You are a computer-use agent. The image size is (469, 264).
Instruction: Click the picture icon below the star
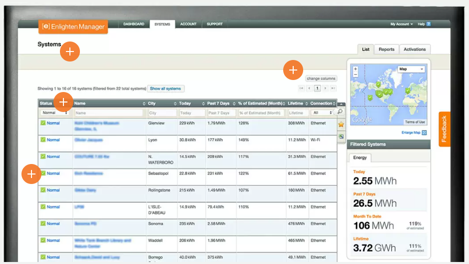coord(341,136)
